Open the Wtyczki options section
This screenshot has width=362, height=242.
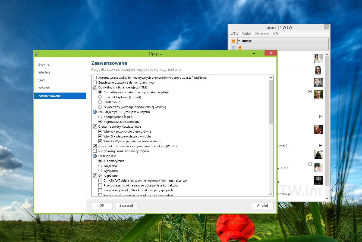(60, 88)
